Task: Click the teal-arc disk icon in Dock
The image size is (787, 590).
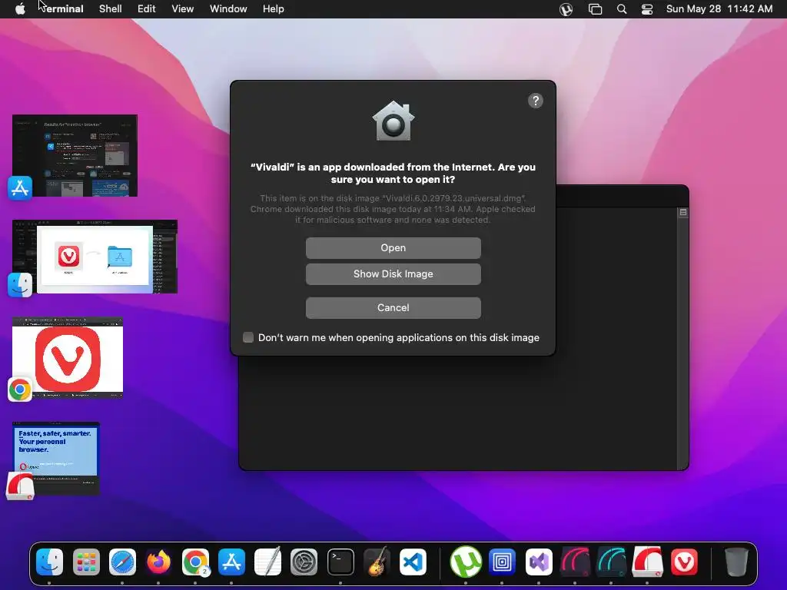Action: pos(611,562)
